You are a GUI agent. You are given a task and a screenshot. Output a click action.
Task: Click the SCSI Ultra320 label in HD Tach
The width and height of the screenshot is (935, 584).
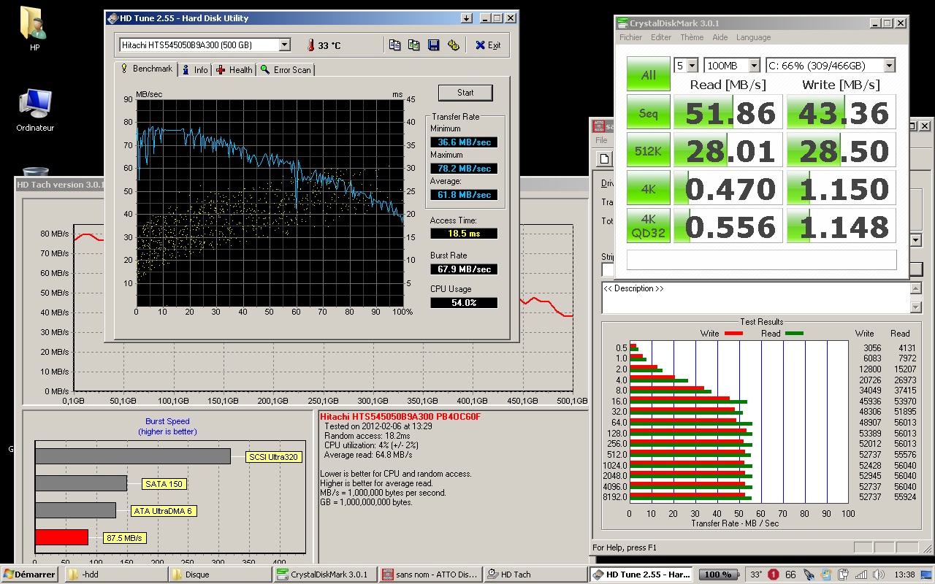click(x=275, y=457)
